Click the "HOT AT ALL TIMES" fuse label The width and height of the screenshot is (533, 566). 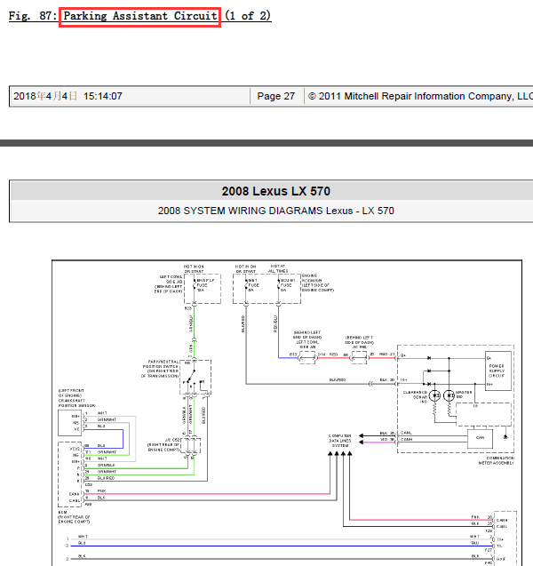pyautogui.click(x=278, y=268)
